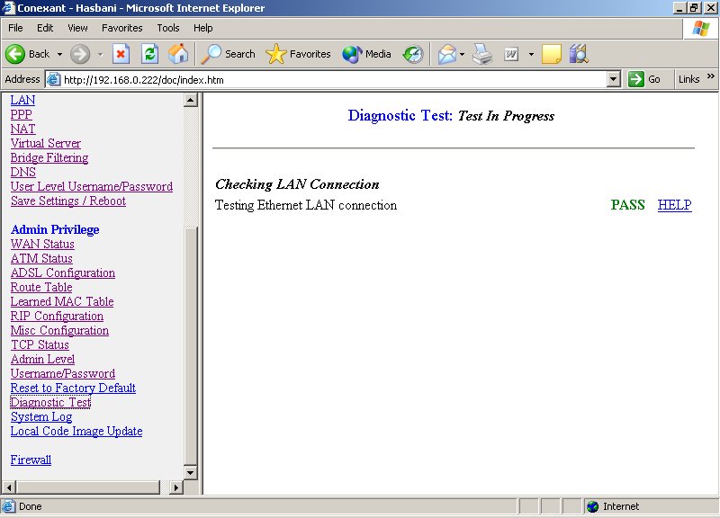Click the Back arrow button
Viewport: 720px width, 518px height.
point(27,54)
